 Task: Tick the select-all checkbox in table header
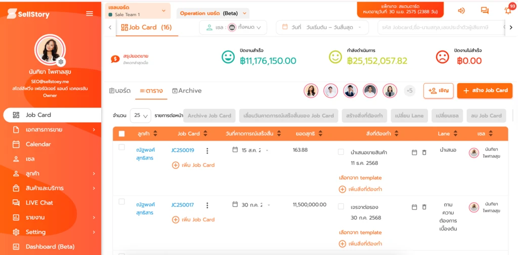pos(121,134)
